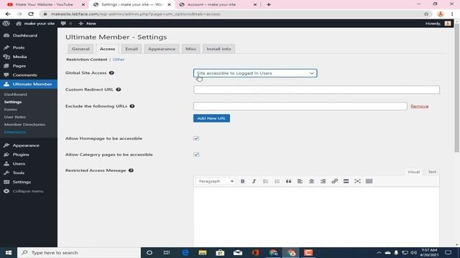
Task: Switch to the YouTube browser tab
Action: [44, 4]
